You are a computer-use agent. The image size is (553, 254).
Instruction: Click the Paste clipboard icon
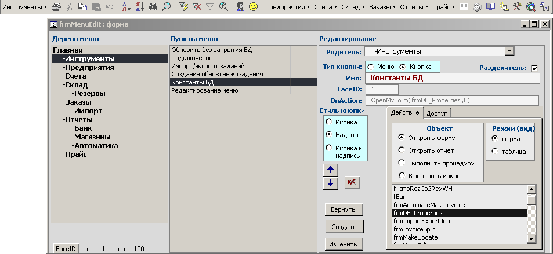pos(96,7)
